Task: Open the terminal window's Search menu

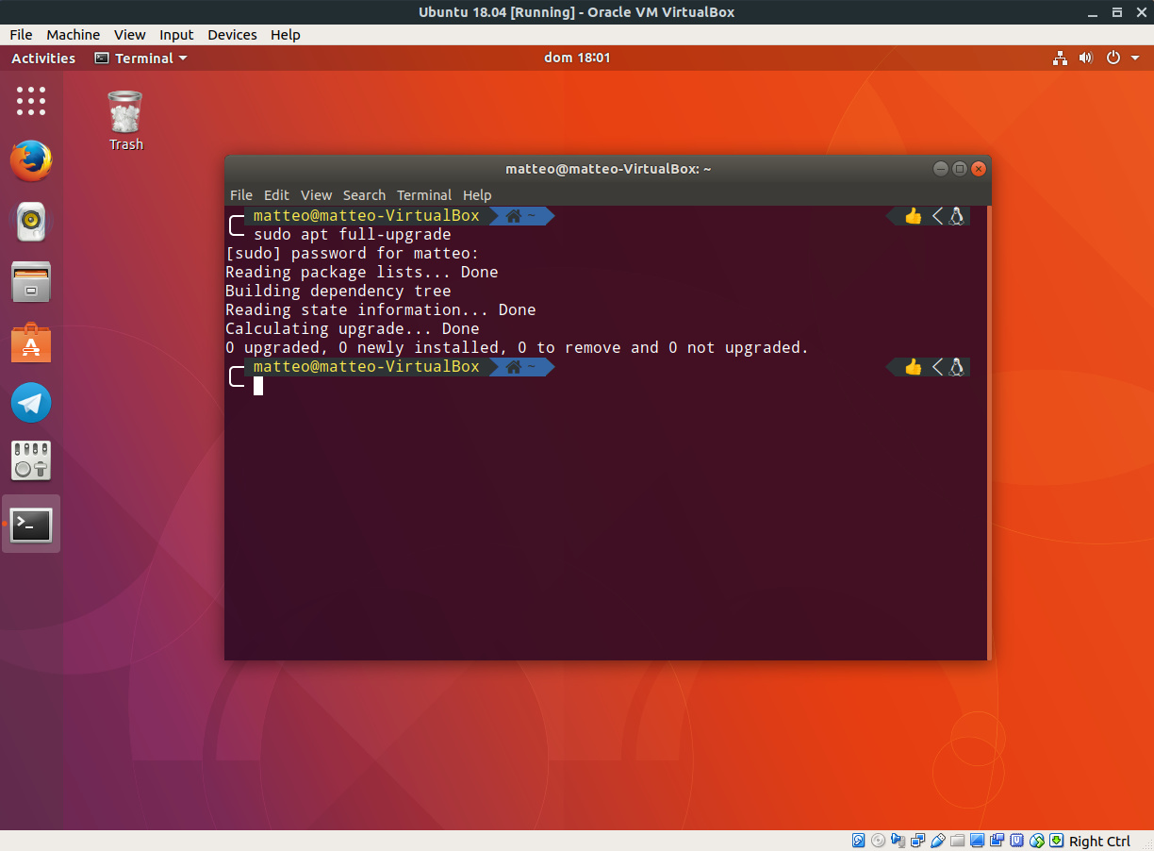Action: click(364, 195)
